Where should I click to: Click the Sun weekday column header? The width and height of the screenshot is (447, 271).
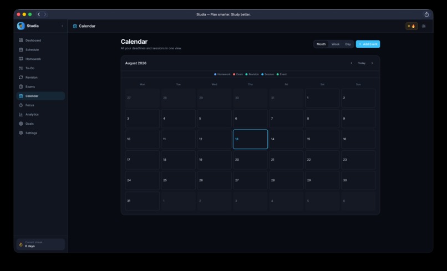click(x=358, y=84)
